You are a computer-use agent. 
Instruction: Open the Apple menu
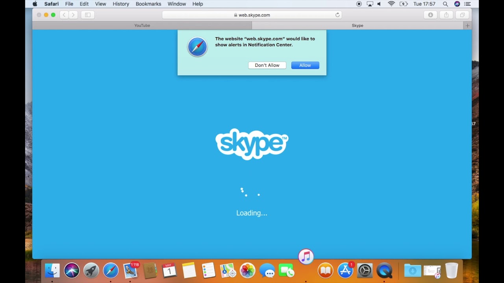(35, 4)
